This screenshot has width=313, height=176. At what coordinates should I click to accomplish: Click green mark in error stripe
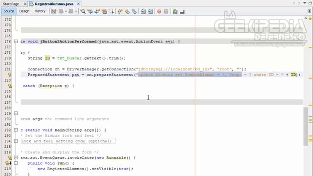tap(310, 120)
